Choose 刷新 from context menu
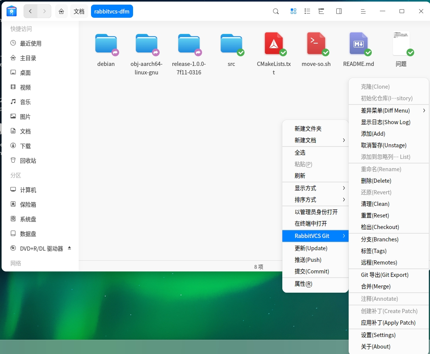The height and width of the screenshot is (354, 430). coord(315,176)
